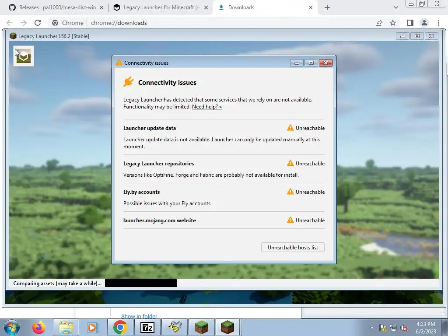Open a new Chrome tab
This screenshot has width=448, height=336.
tap(327, 7)
